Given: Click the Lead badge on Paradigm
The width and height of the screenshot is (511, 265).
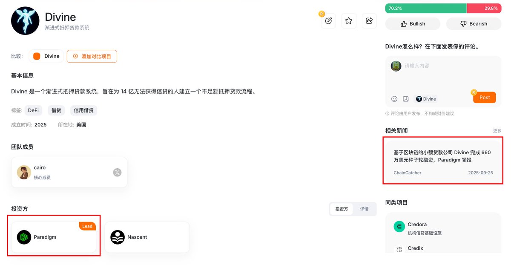Looking at the screenshot, I should pyautogui.click(x=87, y=226).
